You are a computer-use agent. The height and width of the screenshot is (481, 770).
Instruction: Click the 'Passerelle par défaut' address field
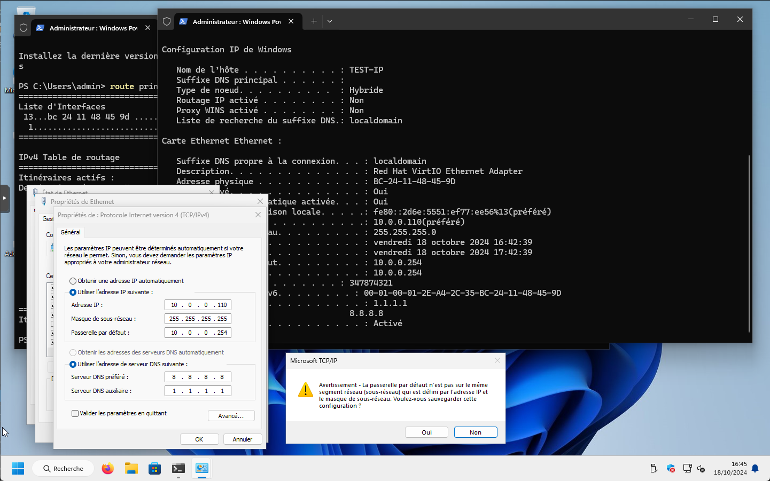coord(198,333)
